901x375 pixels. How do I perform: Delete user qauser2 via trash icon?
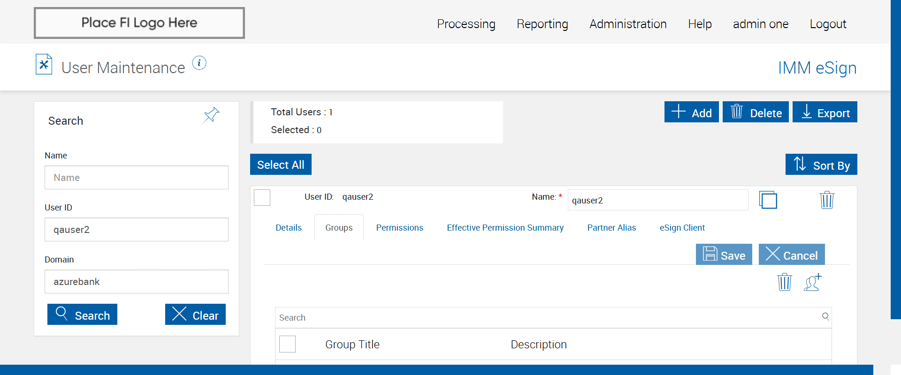coord(826,200)
